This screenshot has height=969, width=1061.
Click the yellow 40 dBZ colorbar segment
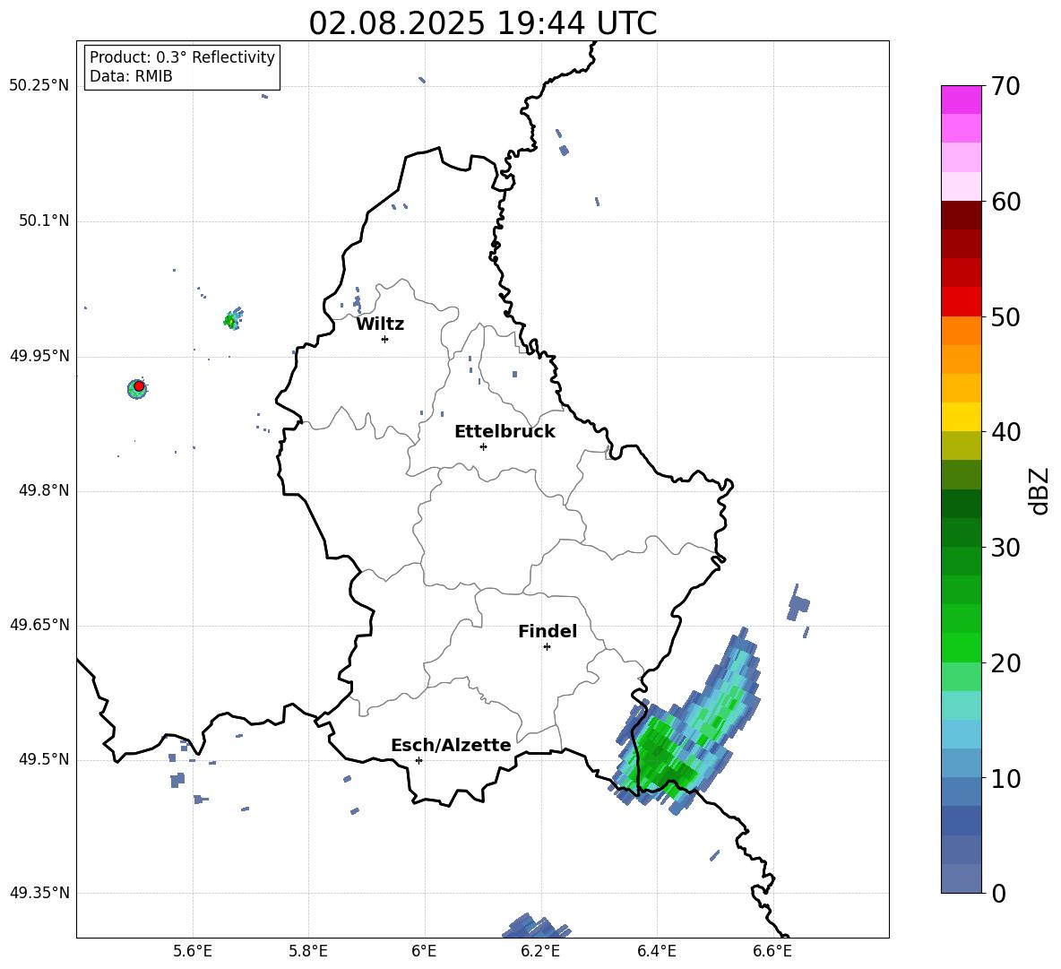pyautogui.click(x=961, y=417)
